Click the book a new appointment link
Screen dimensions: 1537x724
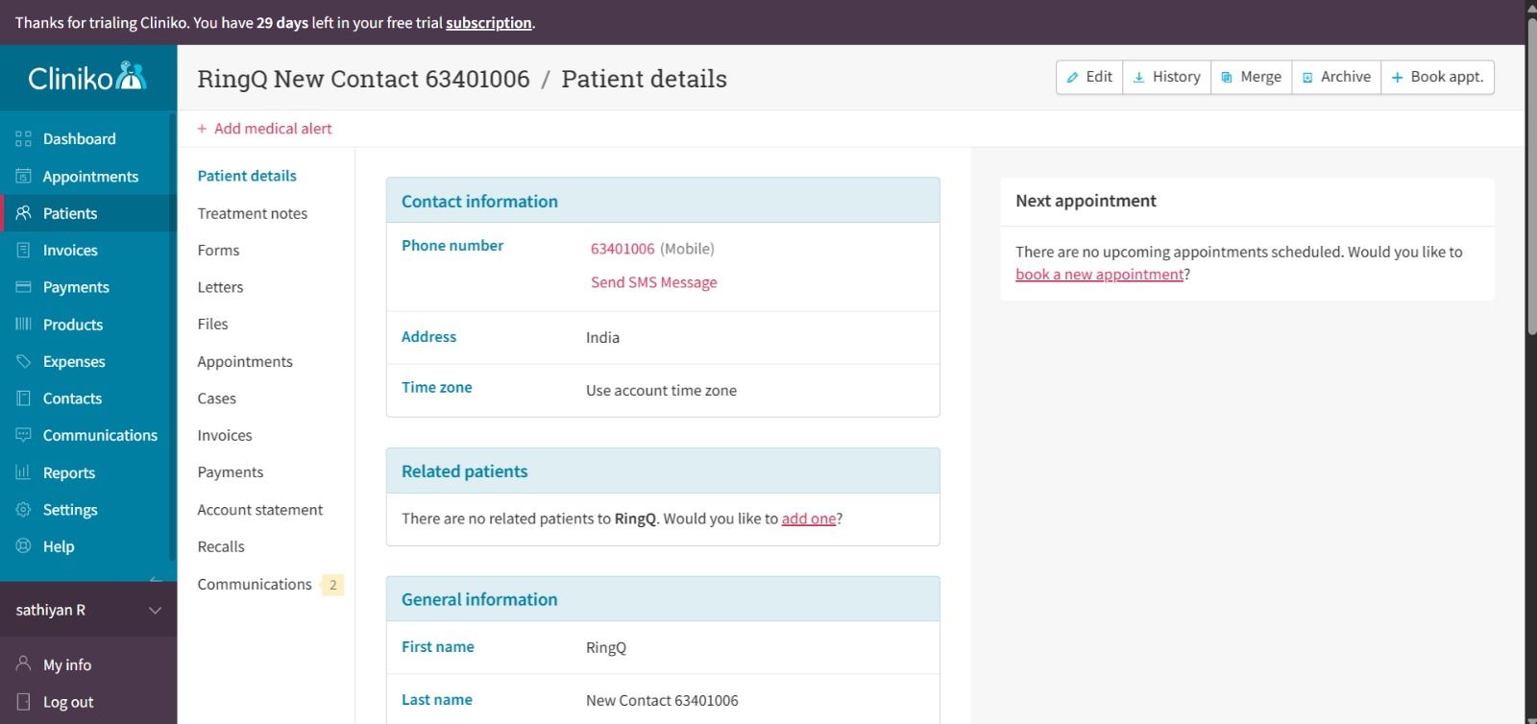(x=1100, y=275)
